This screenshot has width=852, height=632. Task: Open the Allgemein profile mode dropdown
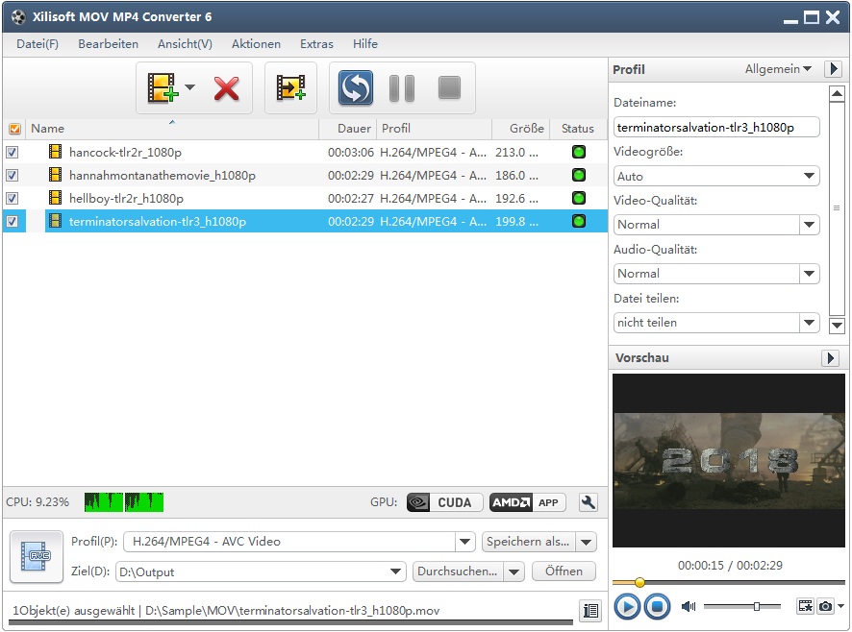[x=778, y=69]
